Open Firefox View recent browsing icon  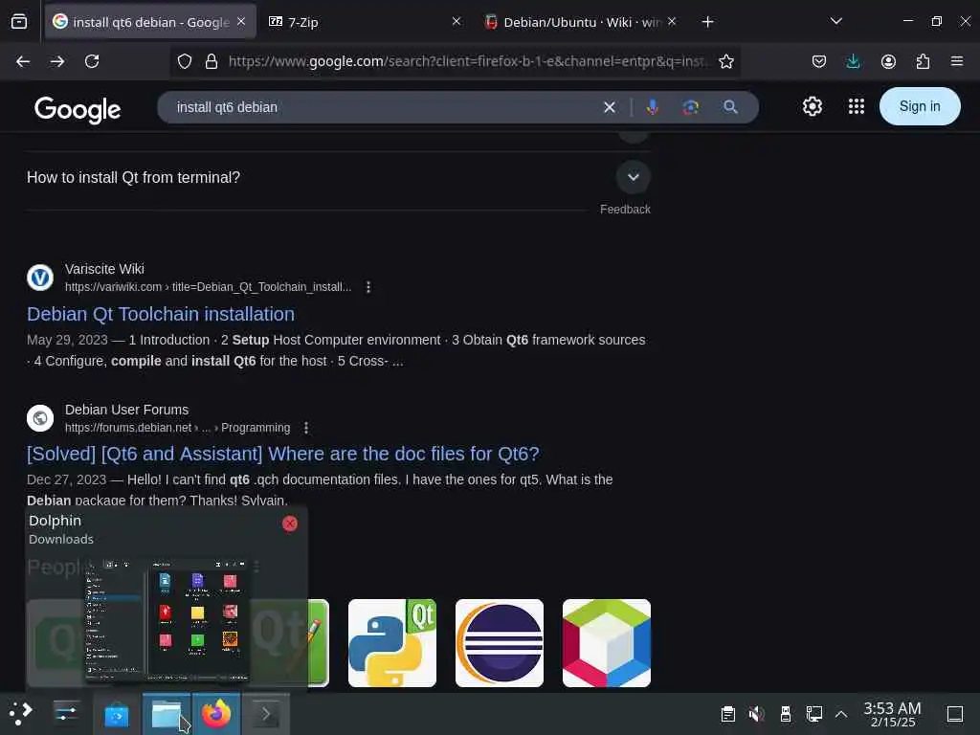point(19,22)
